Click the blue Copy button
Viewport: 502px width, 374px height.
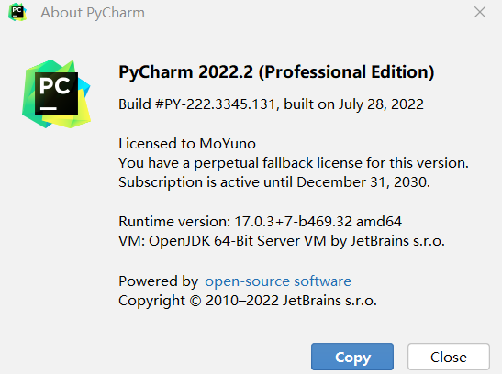point(352,357)
